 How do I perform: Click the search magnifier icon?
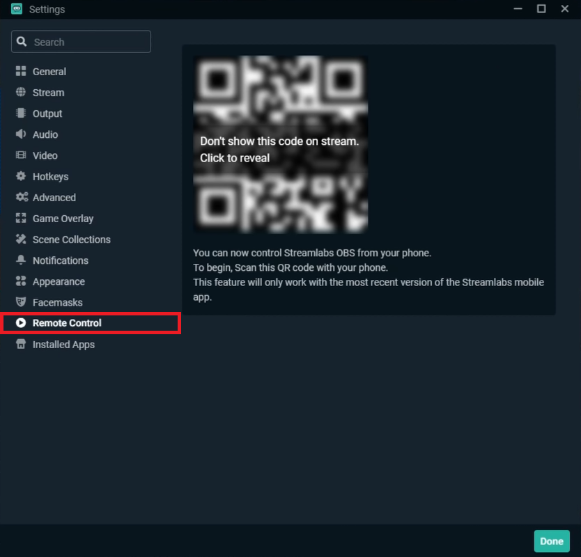[22, 42]
